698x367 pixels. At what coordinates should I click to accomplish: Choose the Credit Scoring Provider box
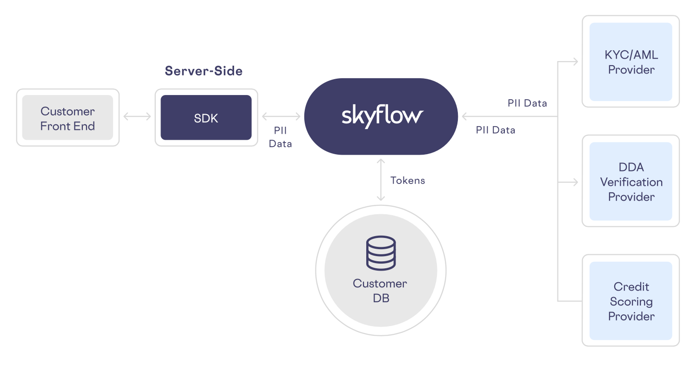(631, 301)
